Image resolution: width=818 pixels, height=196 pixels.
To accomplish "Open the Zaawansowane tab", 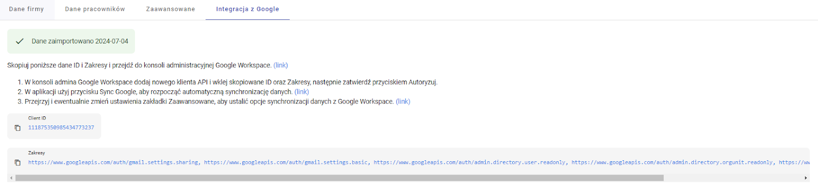I will click(171, 9).
